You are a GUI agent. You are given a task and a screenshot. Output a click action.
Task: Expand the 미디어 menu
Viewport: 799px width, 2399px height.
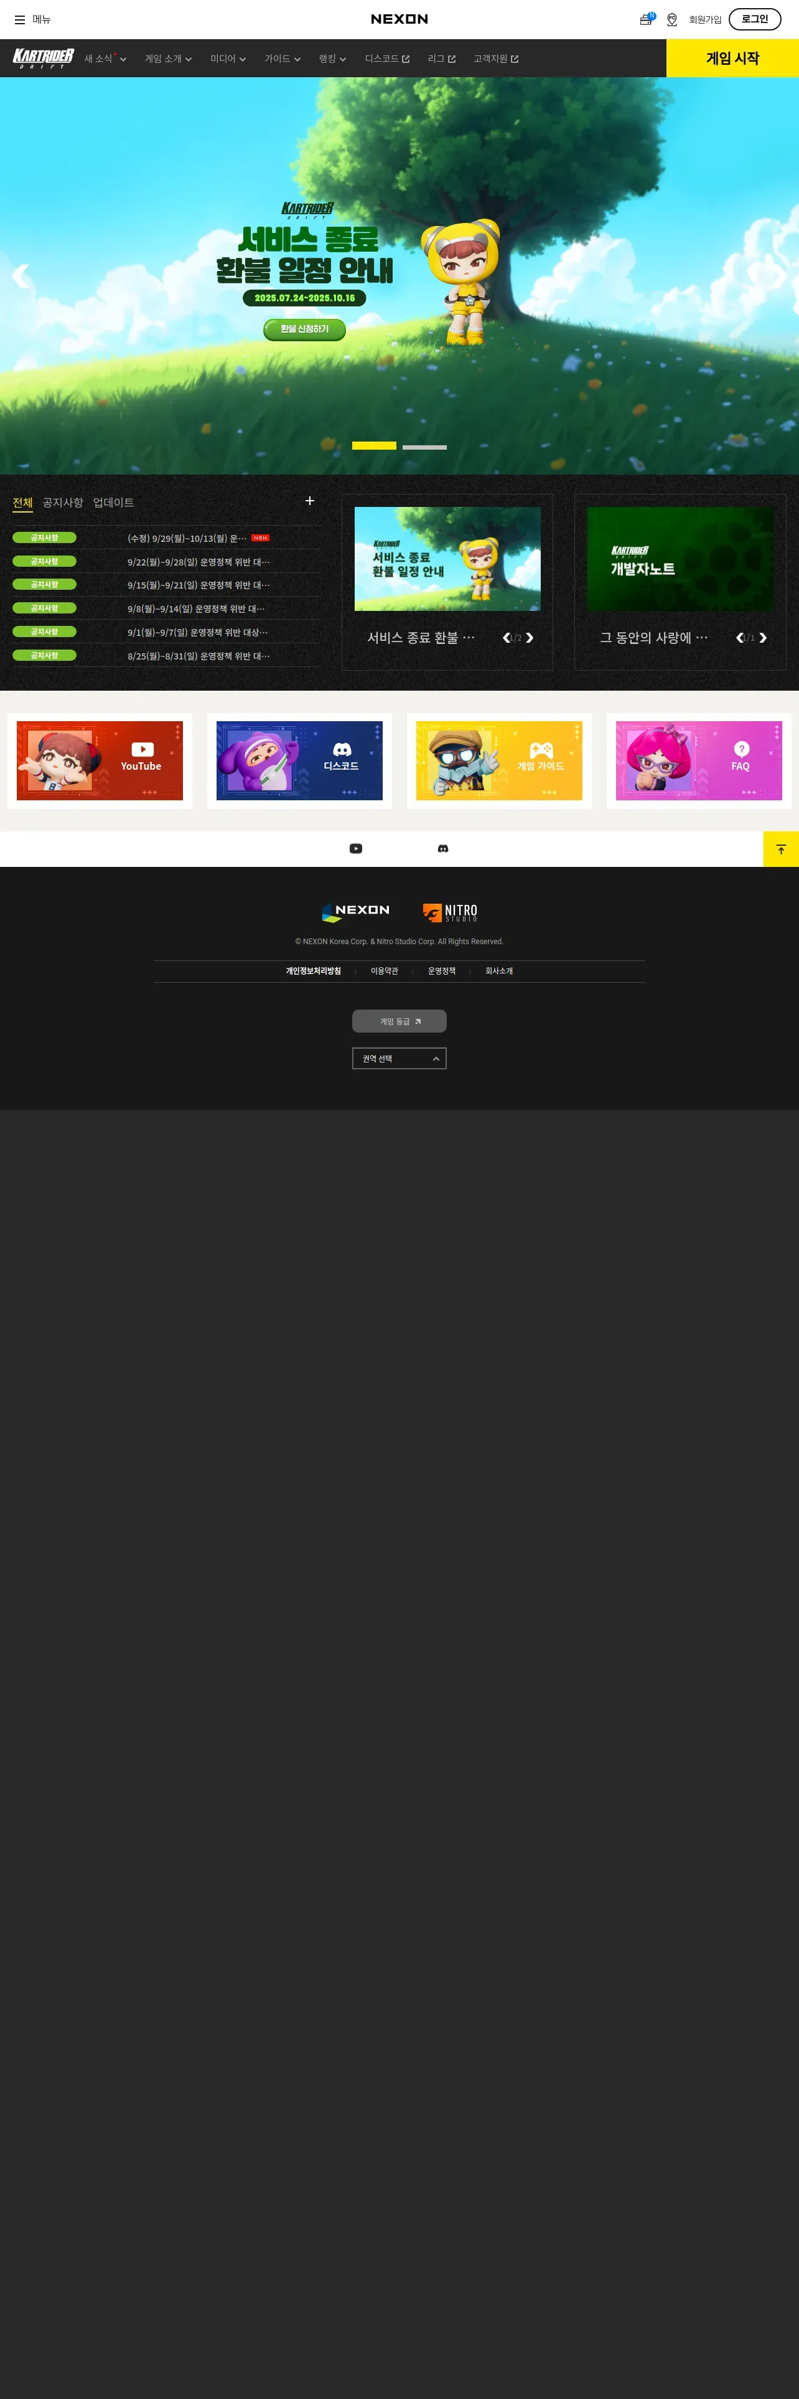pos(228,59)
